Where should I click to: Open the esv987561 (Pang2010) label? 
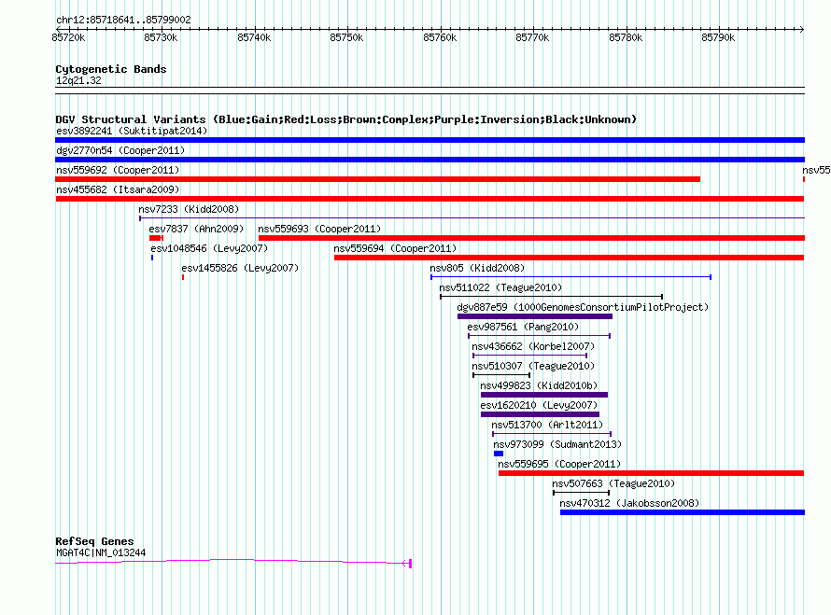click(x=523, y=327)
